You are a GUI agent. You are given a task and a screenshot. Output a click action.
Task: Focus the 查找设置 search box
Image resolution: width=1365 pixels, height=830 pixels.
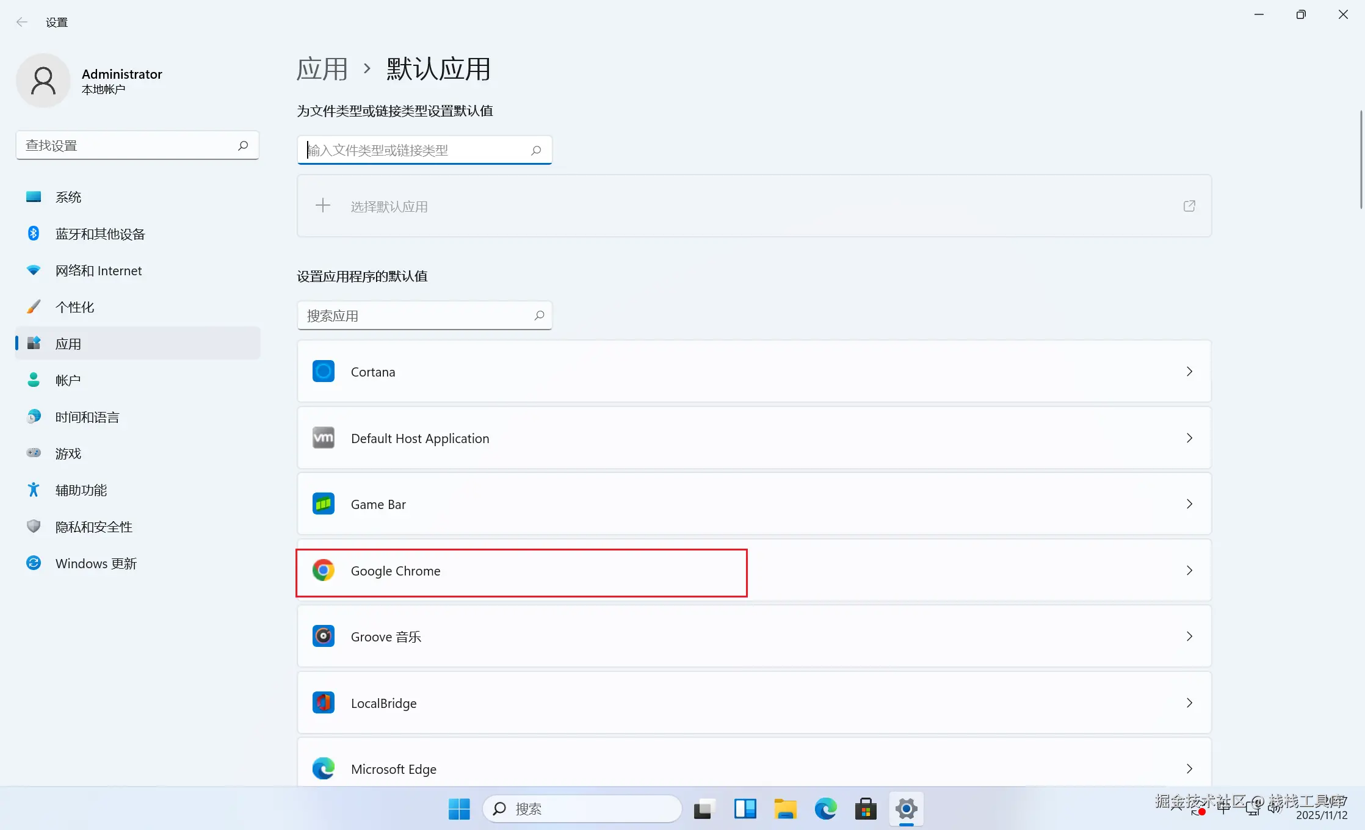128,145
